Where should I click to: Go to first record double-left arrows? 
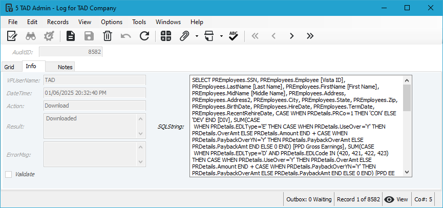tap(255, 36)
